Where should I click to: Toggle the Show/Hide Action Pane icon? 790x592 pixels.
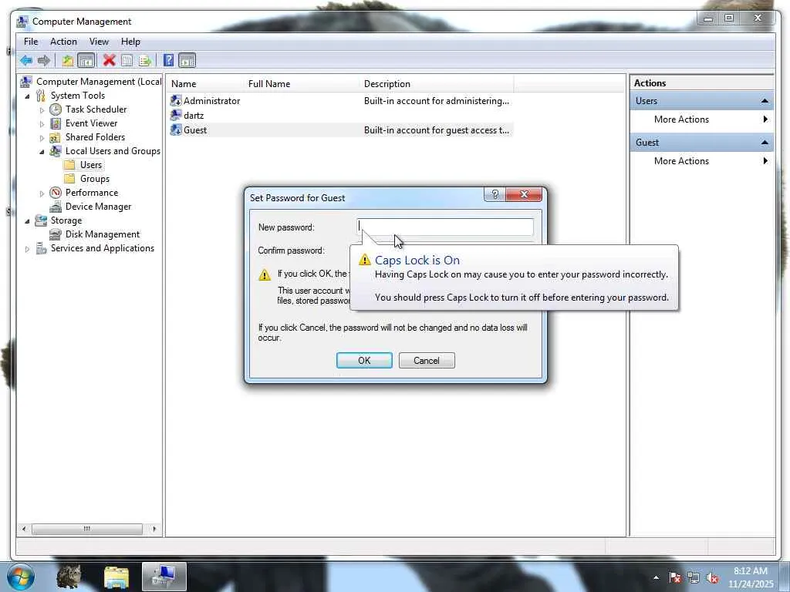187,61
